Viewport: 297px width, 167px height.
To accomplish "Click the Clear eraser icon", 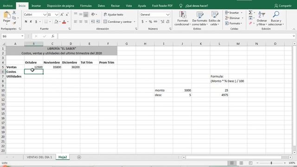I will point(251,23).
